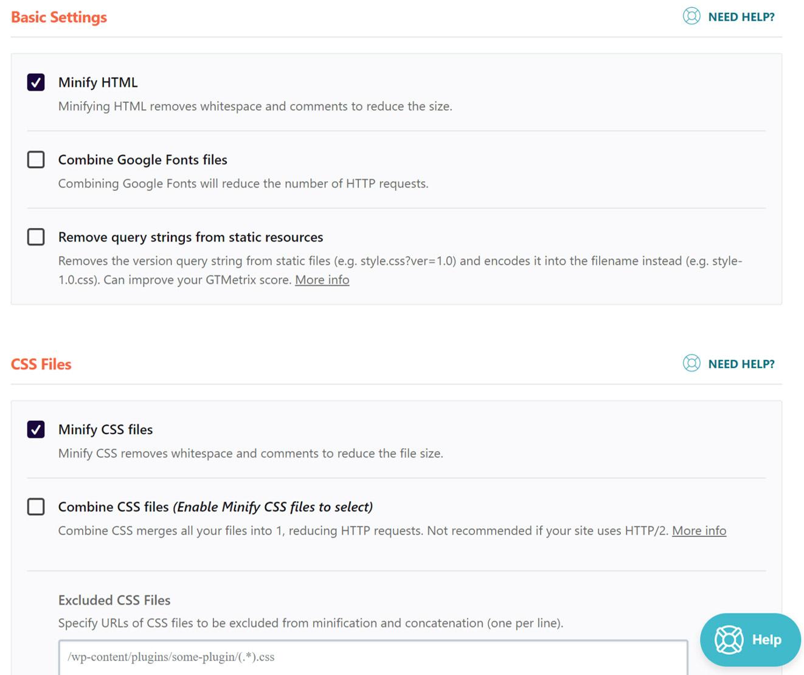Click the CSS Files section heading
Image resolution: width=804 pixels, height=675 pixels.
click(41, 364)
